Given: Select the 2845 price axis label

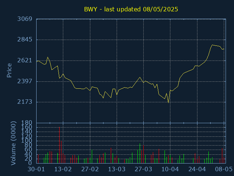Looking at the screenshot, I should pyautogui.click(x=25, y=40).
